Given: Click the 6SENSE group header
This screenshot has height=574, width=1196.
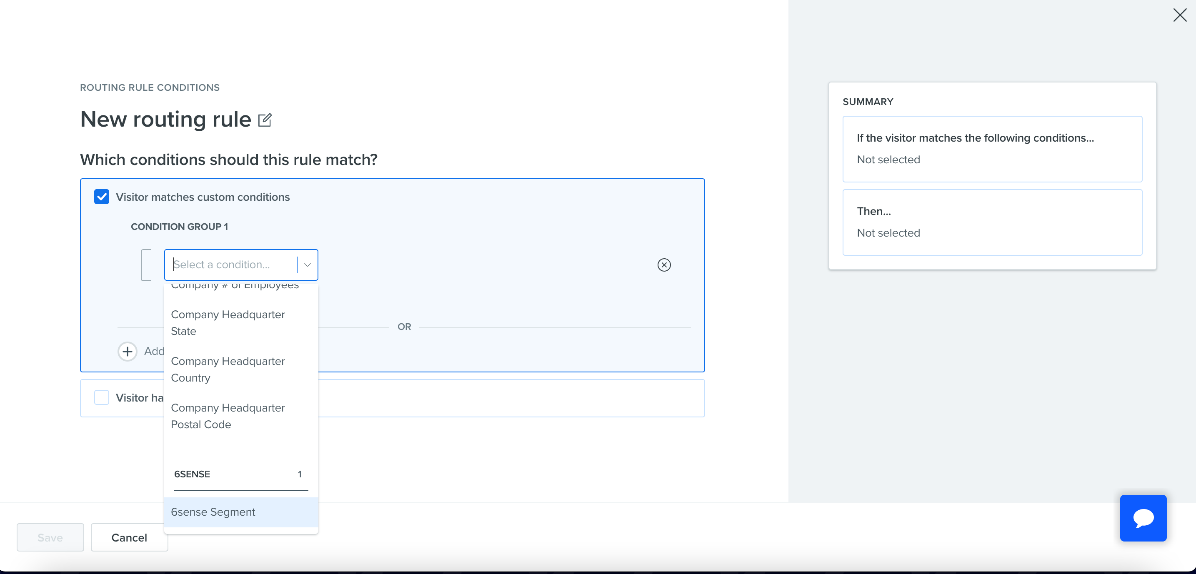Looking at the screenshot, I should click(x=241, y=474).
